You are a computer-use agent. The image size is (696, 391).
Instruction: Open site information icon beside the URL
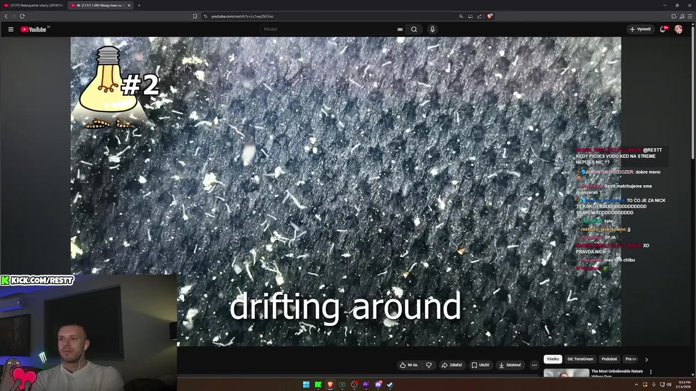(x=205, y=16)
